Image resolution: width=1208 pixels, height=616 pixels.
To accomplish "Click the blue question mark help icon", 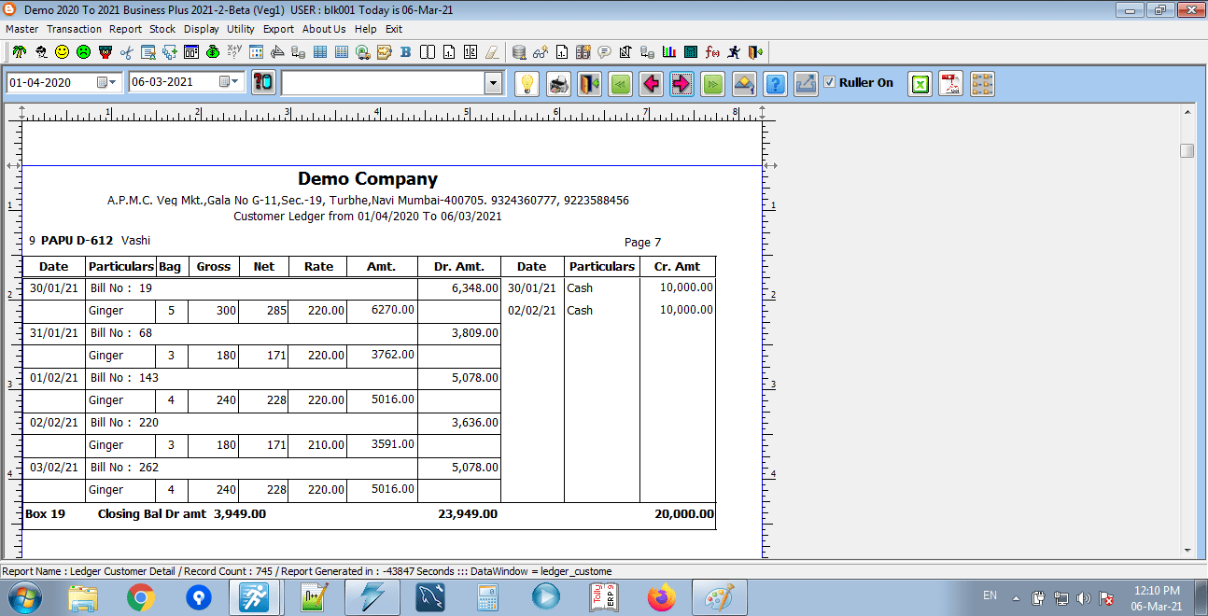I will pyautogui.click(x=775, y=84).
